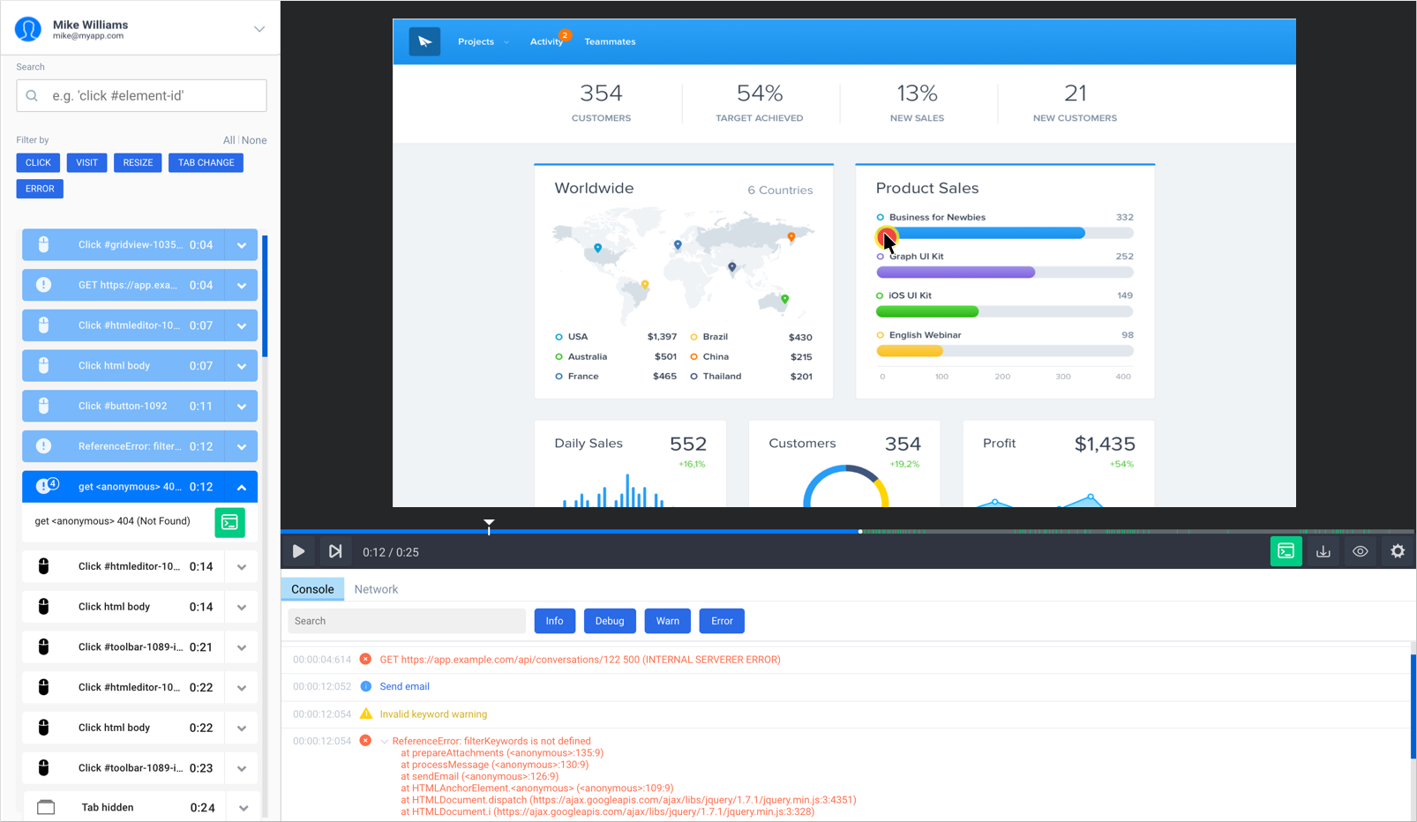Click green terminal icon beside 404 Not Found

click(229, 522)
